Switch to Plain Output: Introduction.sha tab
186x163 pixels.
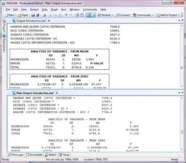point(35,93)
